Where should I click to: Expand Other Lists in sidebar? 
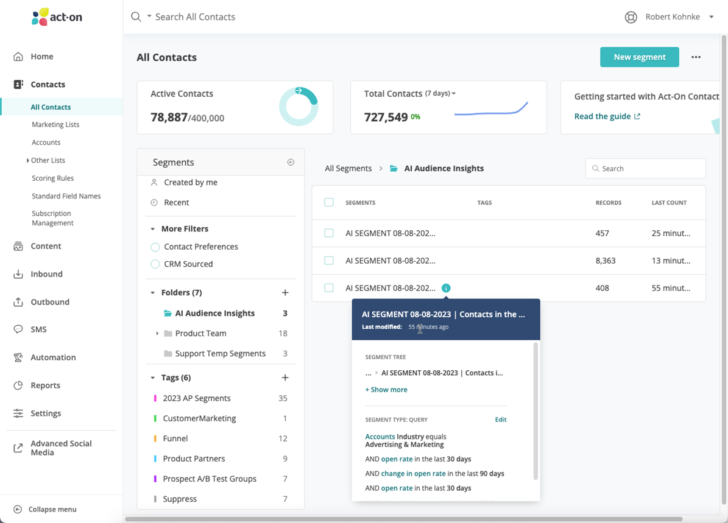[28, 161]
